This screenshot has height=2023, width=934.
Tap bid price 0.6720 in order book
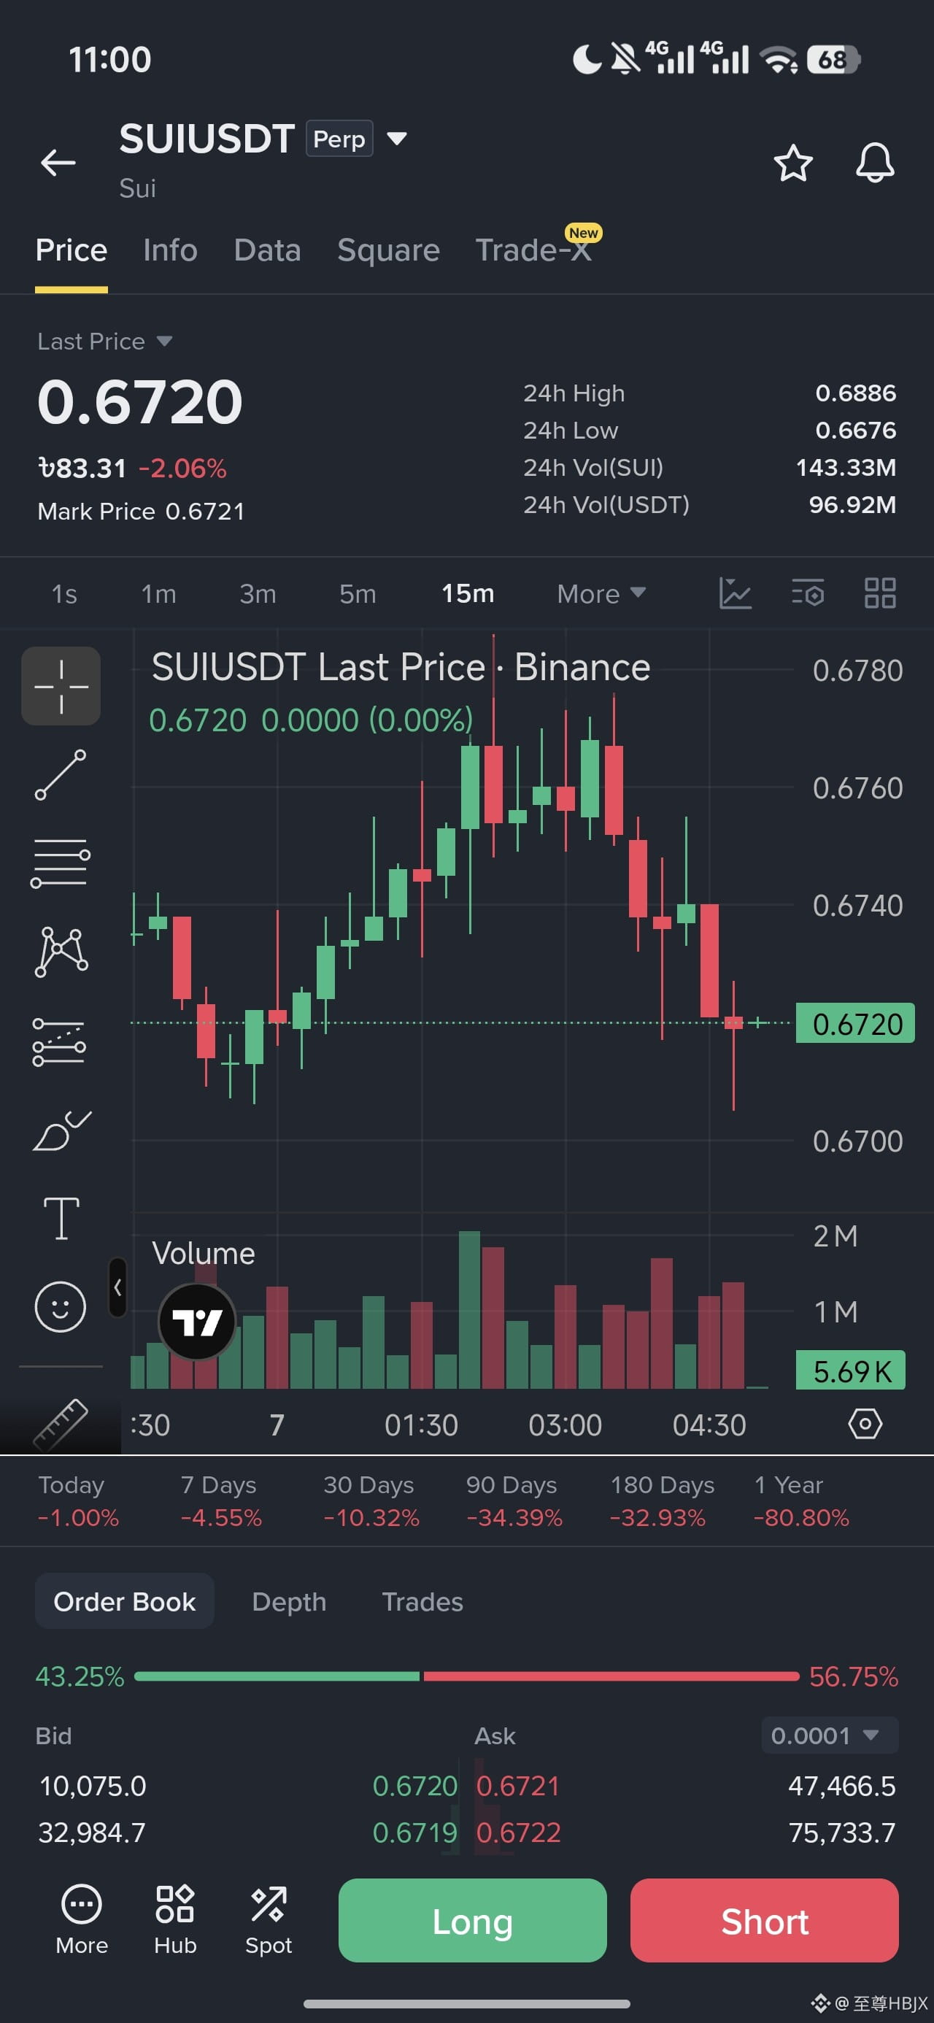[414, 1785]
